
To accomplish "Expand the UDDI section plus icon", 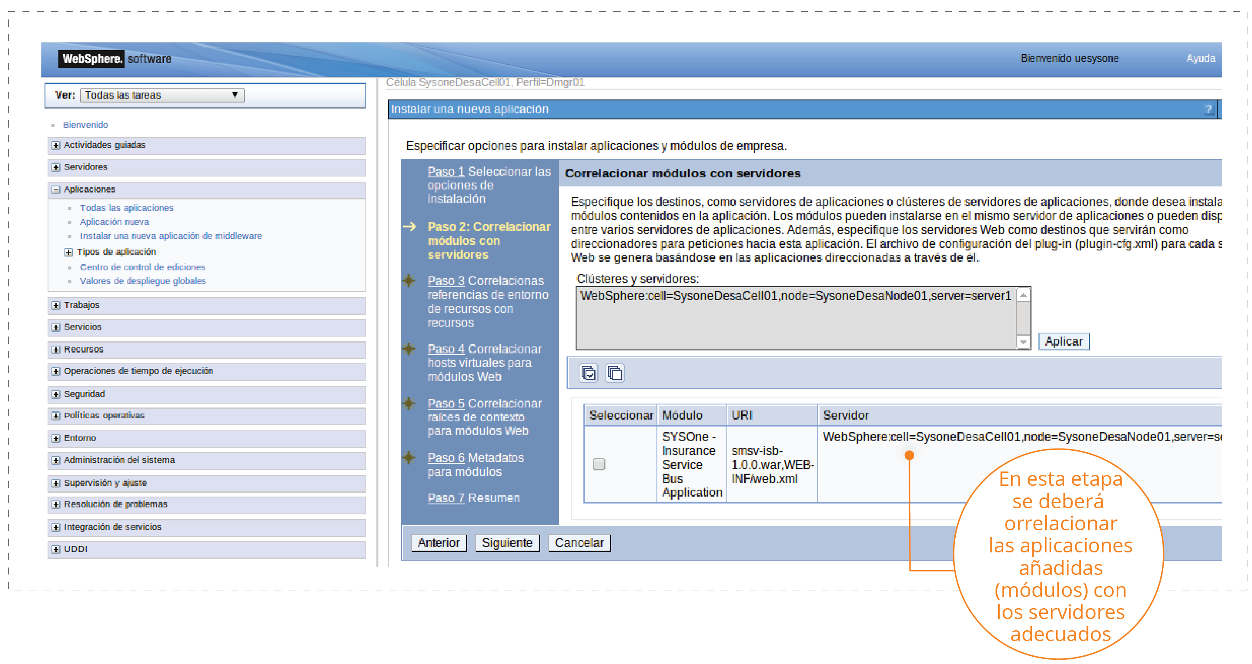I will tap(56, 549).
